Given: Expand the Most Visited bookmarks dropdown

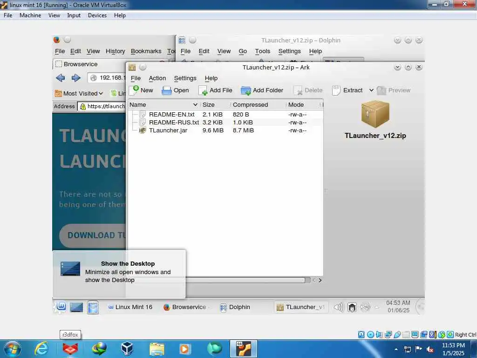Looking at the screenshot, I should 79,93.
